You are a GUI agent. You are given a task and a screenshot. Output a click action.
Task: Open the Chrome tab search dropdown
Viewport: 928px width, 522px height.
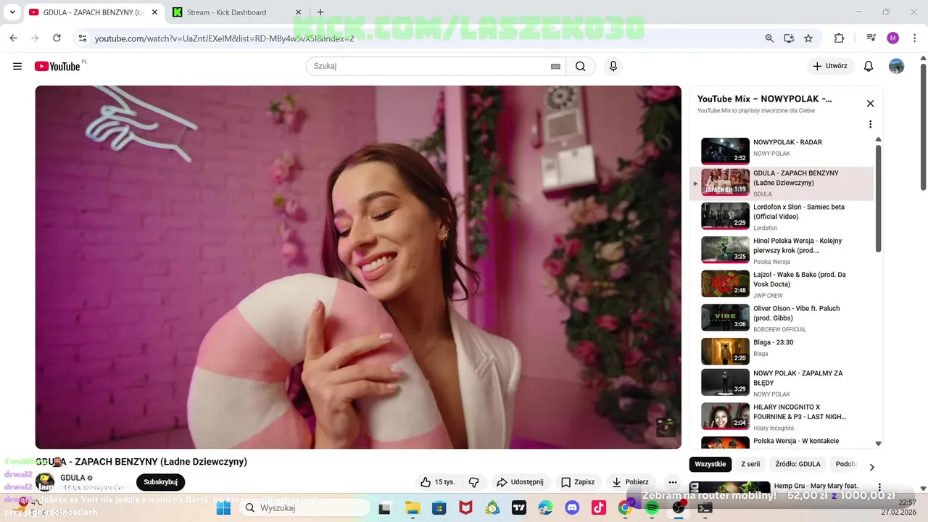pos(12,12)
